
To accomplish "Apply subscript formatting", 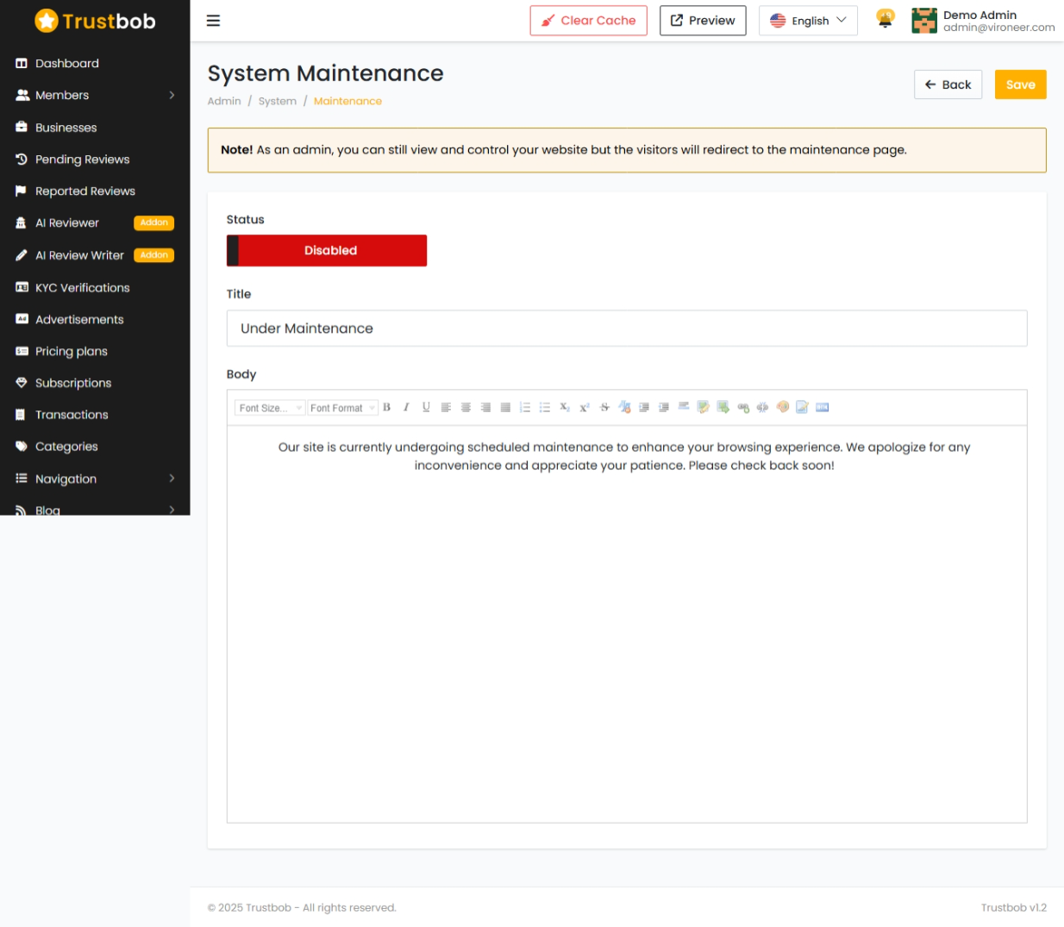I will (x=565, y=407).
